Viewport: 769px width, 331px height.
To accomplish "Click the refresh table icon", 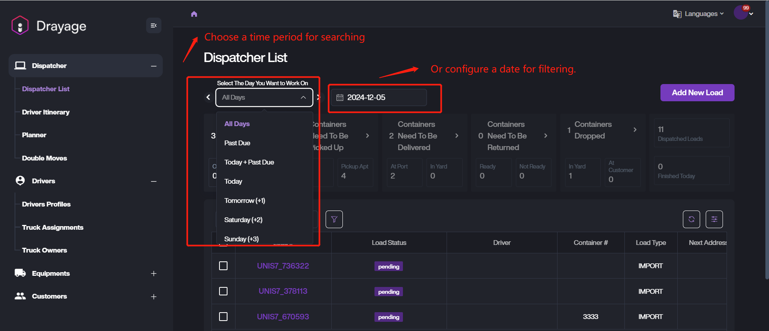I will [x=691, y=219].
